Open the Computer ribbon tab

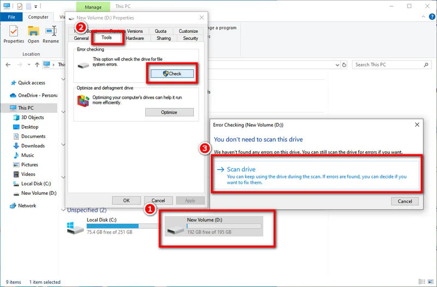pyautogui.click(x=38, y=17)
